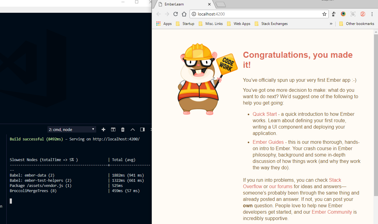Bookmark this page with the star icon

(324, 14)
